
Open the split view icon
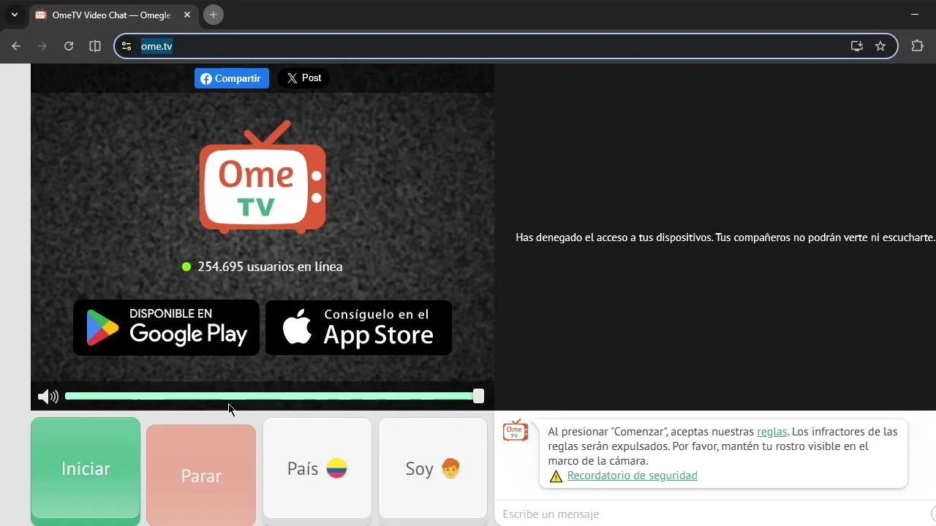coord(95,46)
